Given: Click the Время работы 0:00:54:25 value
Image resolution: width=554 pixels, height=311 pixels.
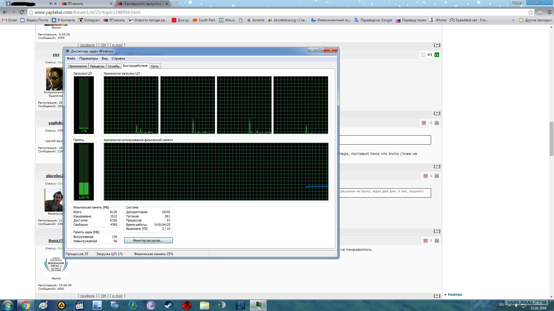Looking at the screenshot, I should 162,225.
